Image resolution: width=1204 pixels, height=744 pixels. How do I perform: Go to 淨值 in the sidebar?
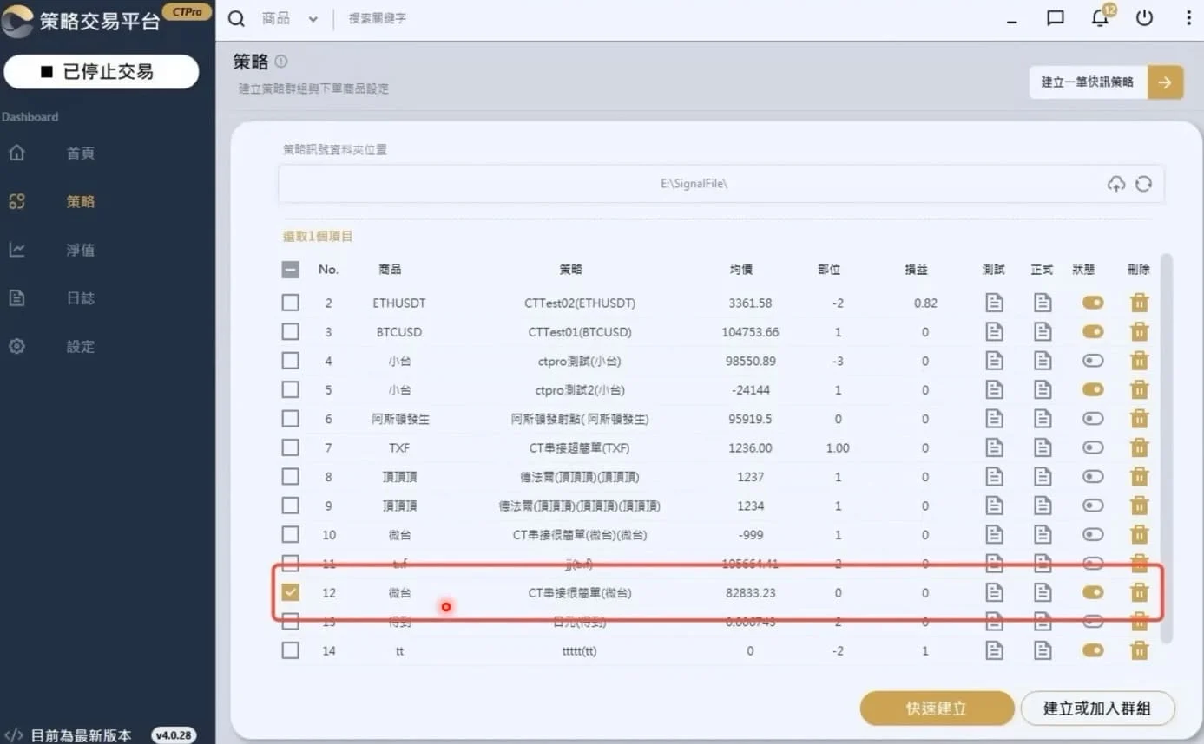coord(80,250)
